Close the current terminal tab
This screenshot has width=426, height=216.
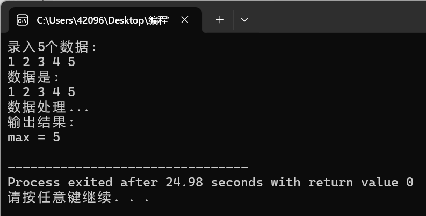click(184, 20)
